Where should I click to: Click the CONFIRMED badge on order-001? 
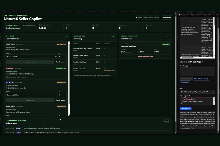coord(166,44)
